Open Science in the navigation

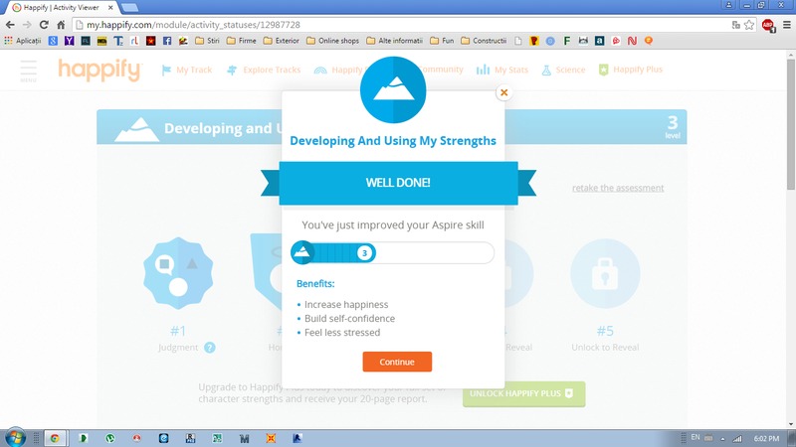point(563,70)
